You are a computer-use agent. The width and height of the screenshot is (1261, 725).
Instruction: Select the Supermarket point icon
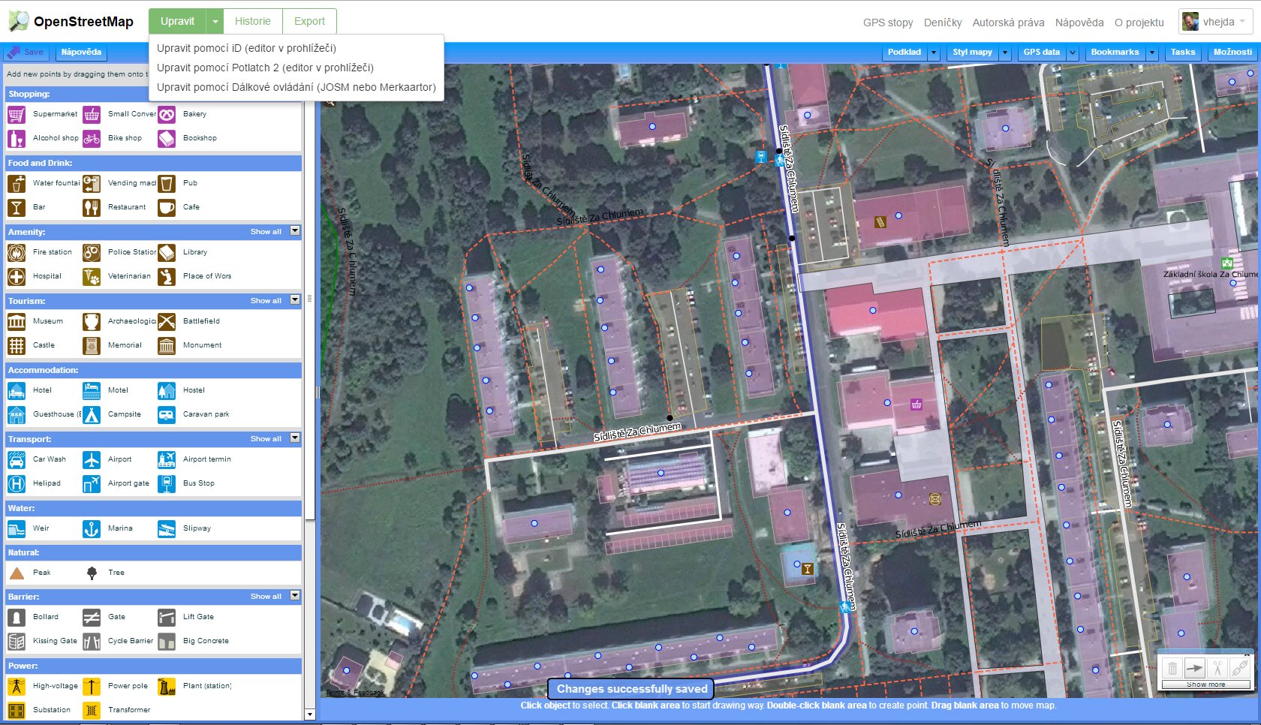click(x=17, y=115)
